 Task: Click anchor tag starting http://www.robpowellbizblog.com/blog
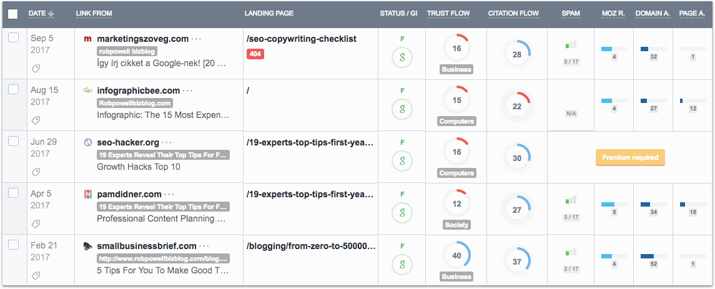163,259
